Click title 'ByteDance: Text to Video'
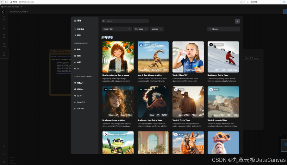The width and height of the screenshot is (287, 165). tap(218, 75)
